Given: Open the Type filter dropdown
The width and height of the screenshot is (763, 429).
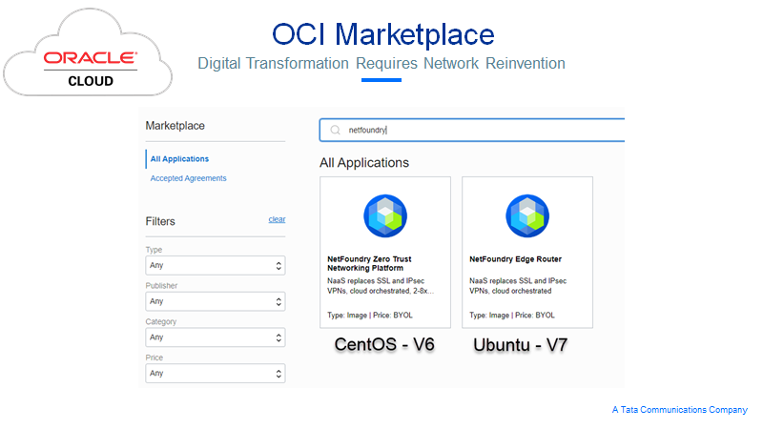Looking at the screenshot, I should pyautogui.click(x=216, y=266).
